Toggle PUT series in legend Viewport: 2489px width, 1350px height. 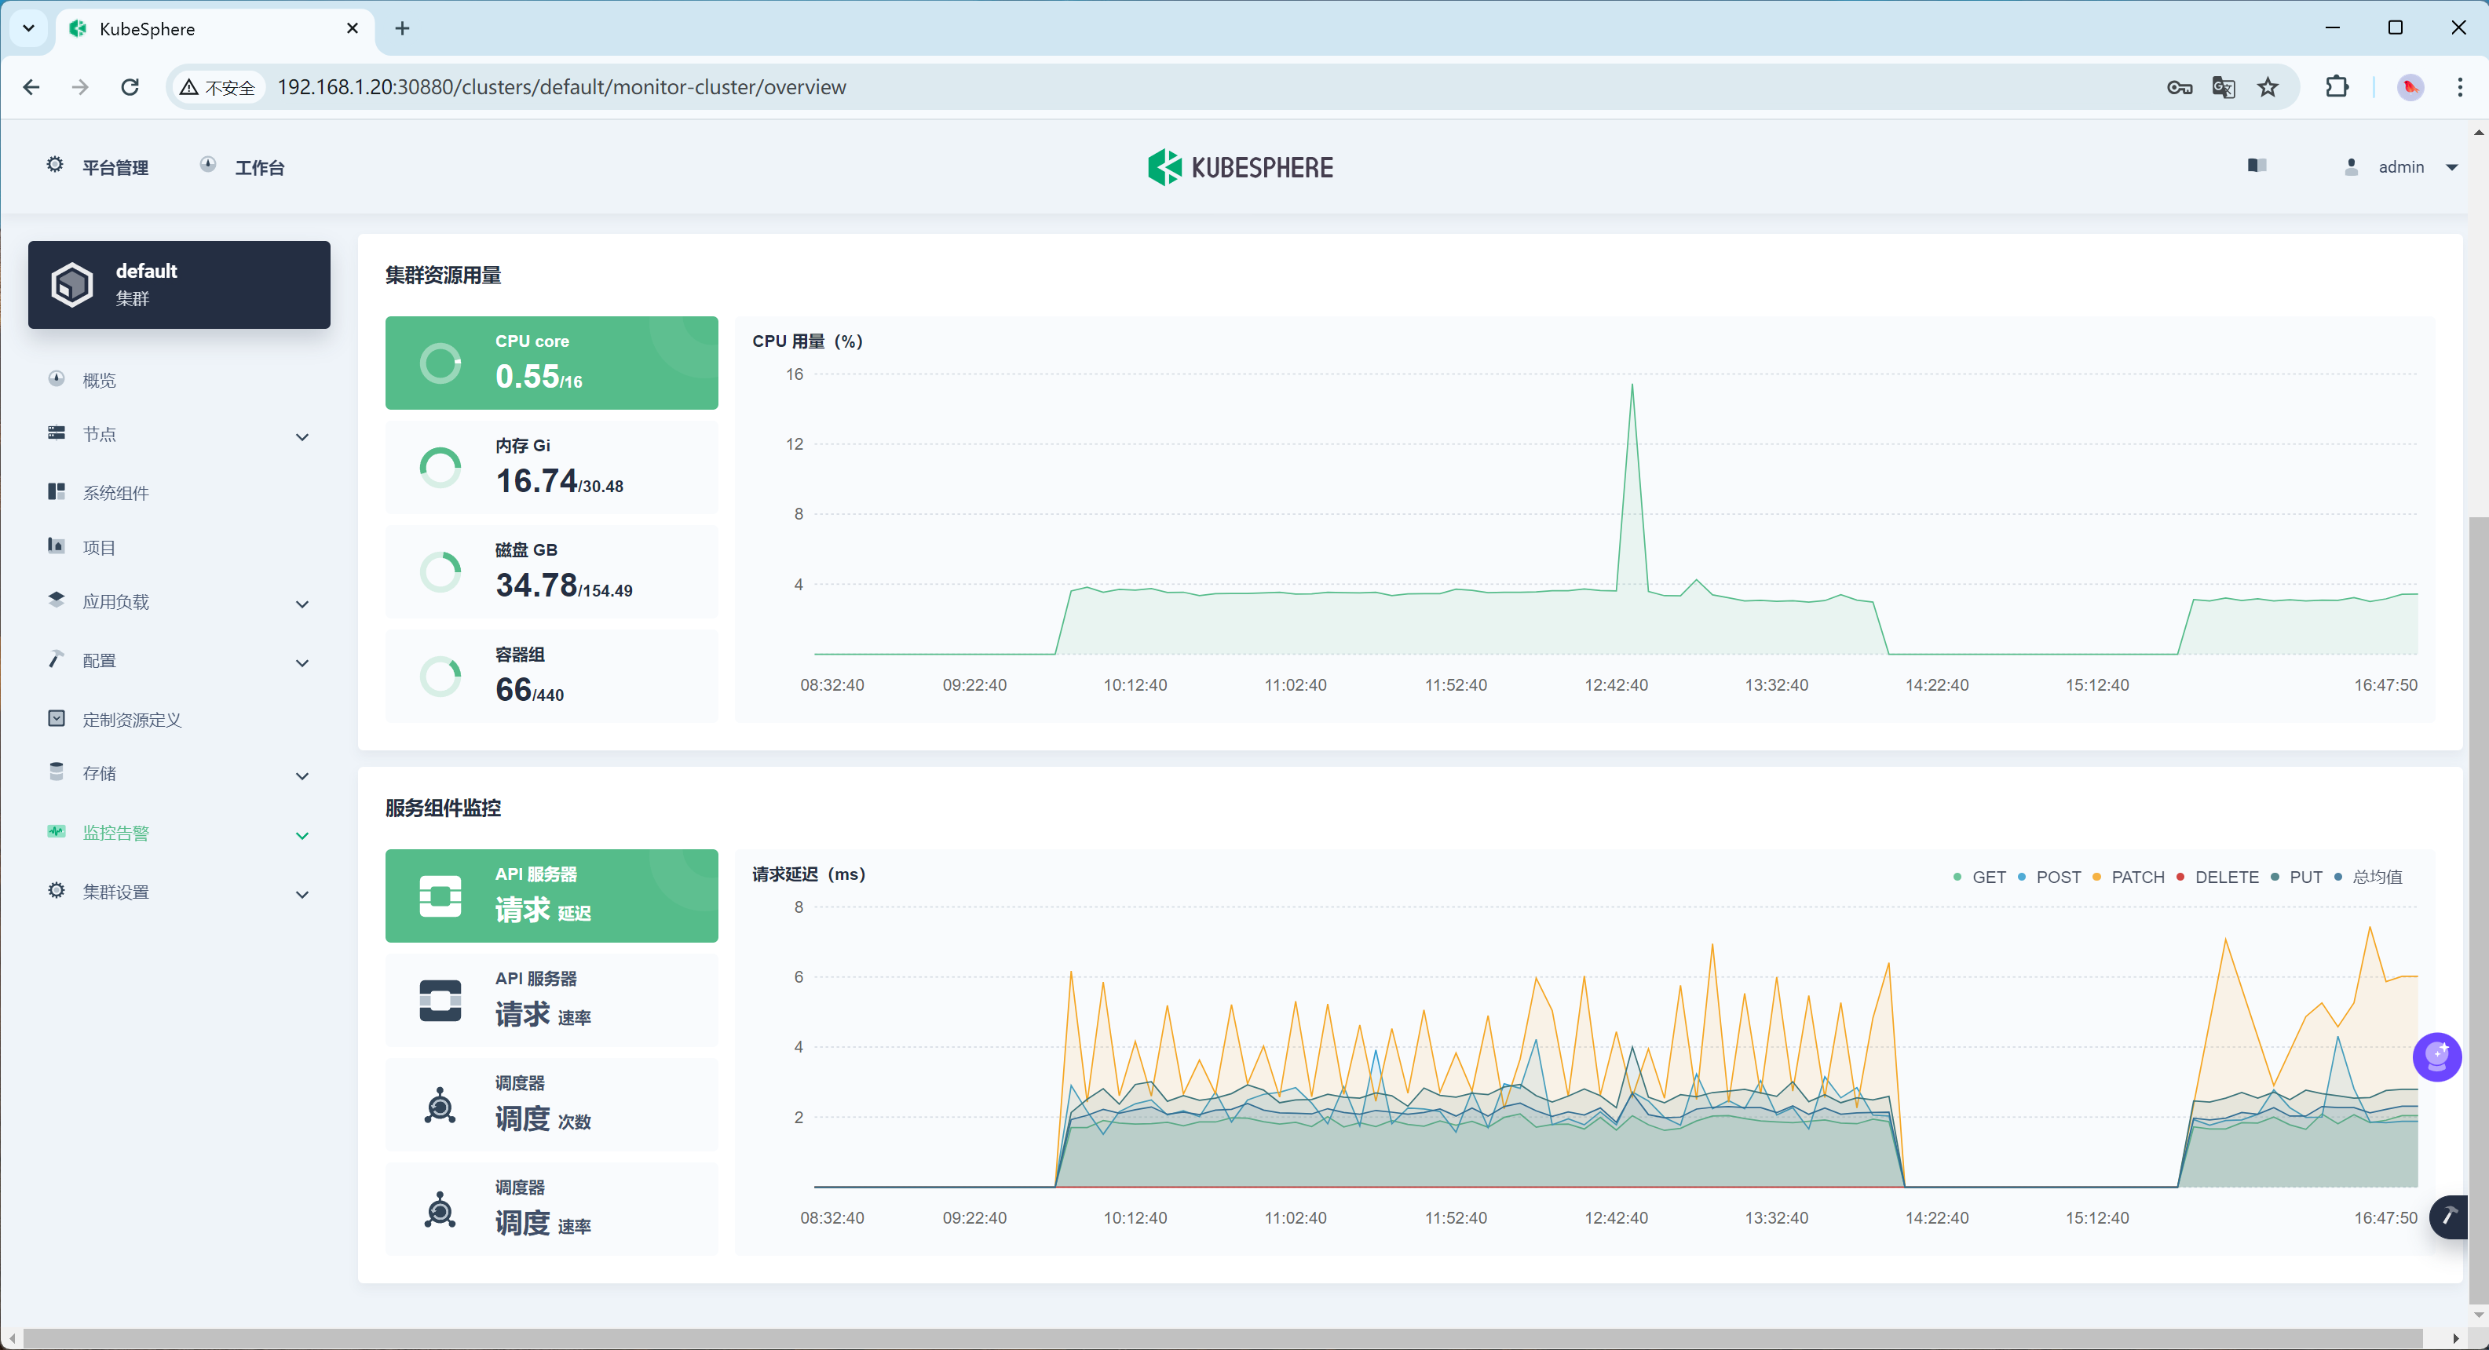2296,877
